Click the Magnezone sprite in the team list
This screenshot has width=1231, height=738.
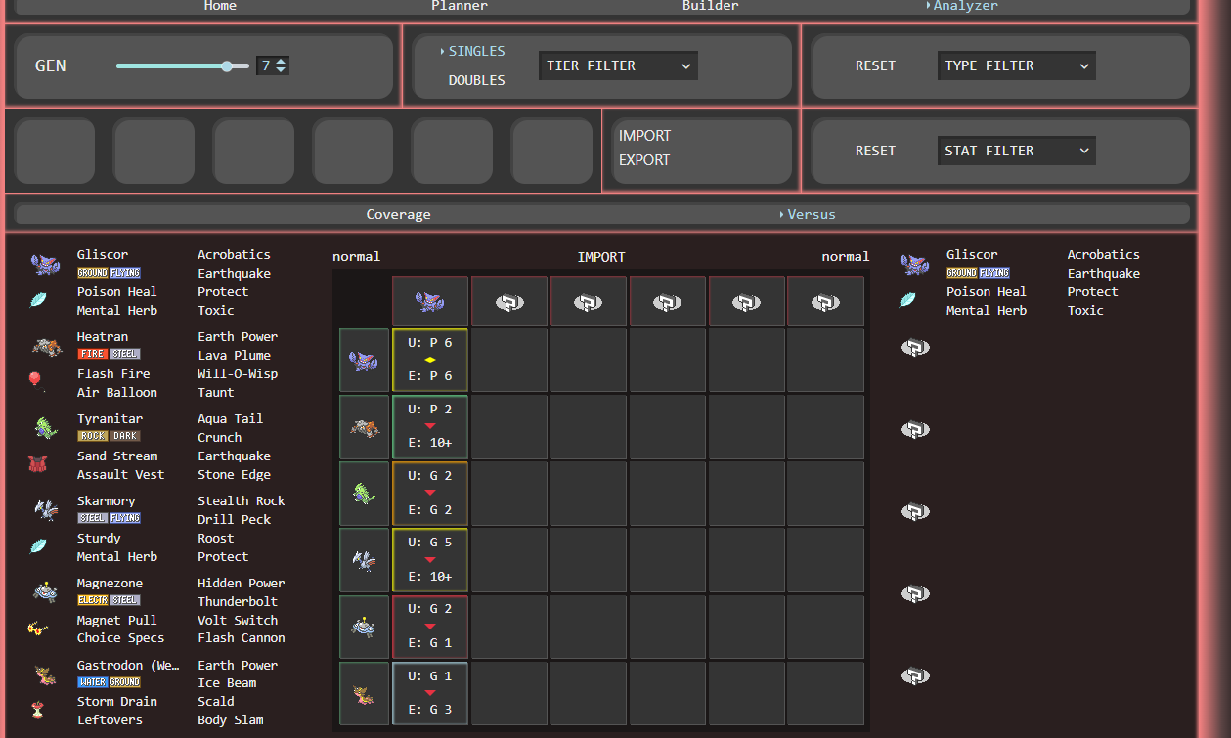click(x=45, y=591)
